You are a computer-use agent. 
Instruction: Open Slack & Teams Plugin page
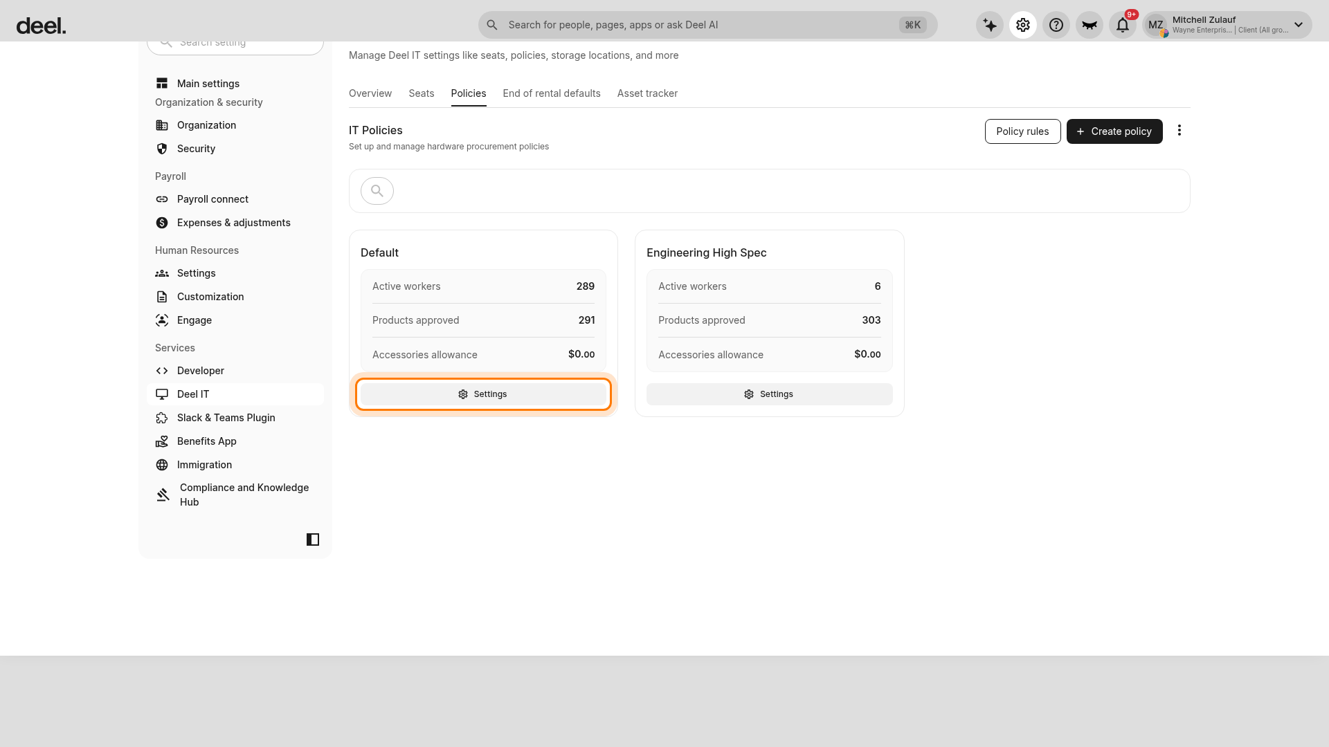point(235,418)
